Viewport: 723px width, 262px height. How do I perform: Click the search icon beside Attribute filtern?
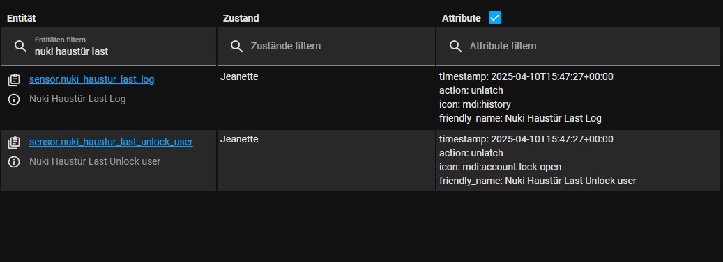[455, 46]
